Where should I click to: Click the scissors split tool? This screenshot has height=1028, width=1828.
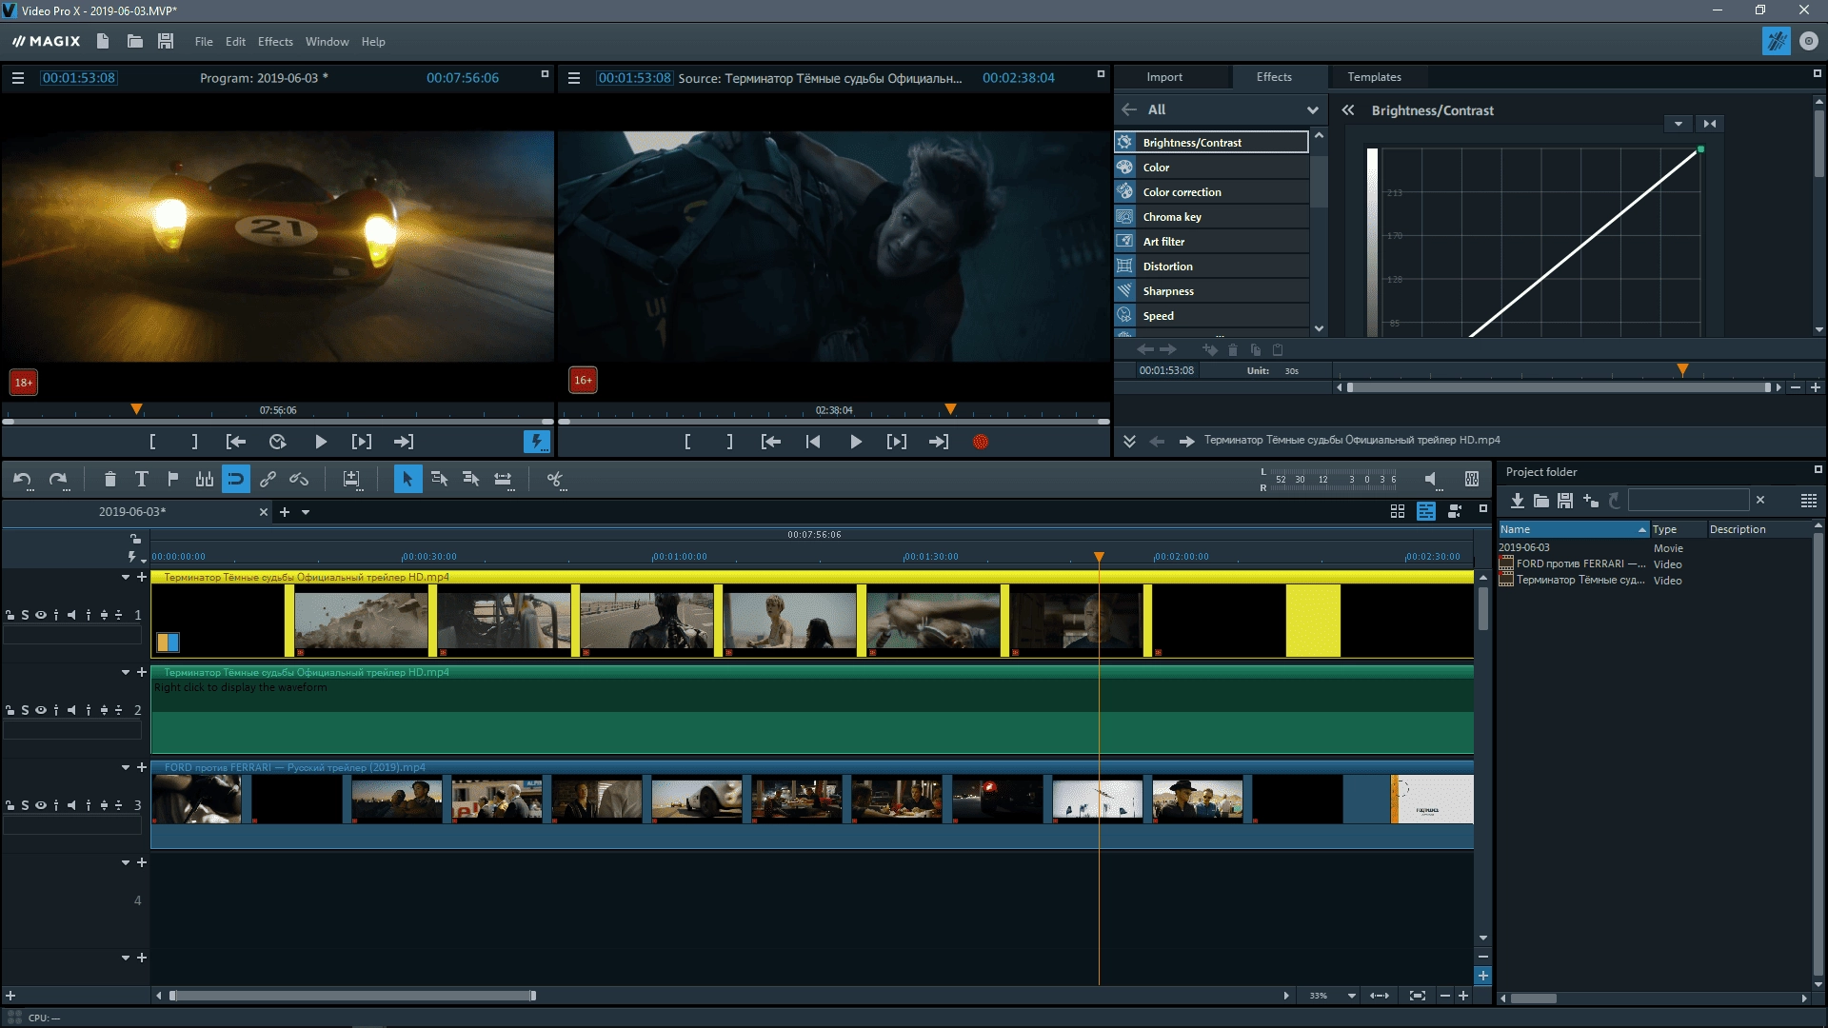tap(555, 479)
